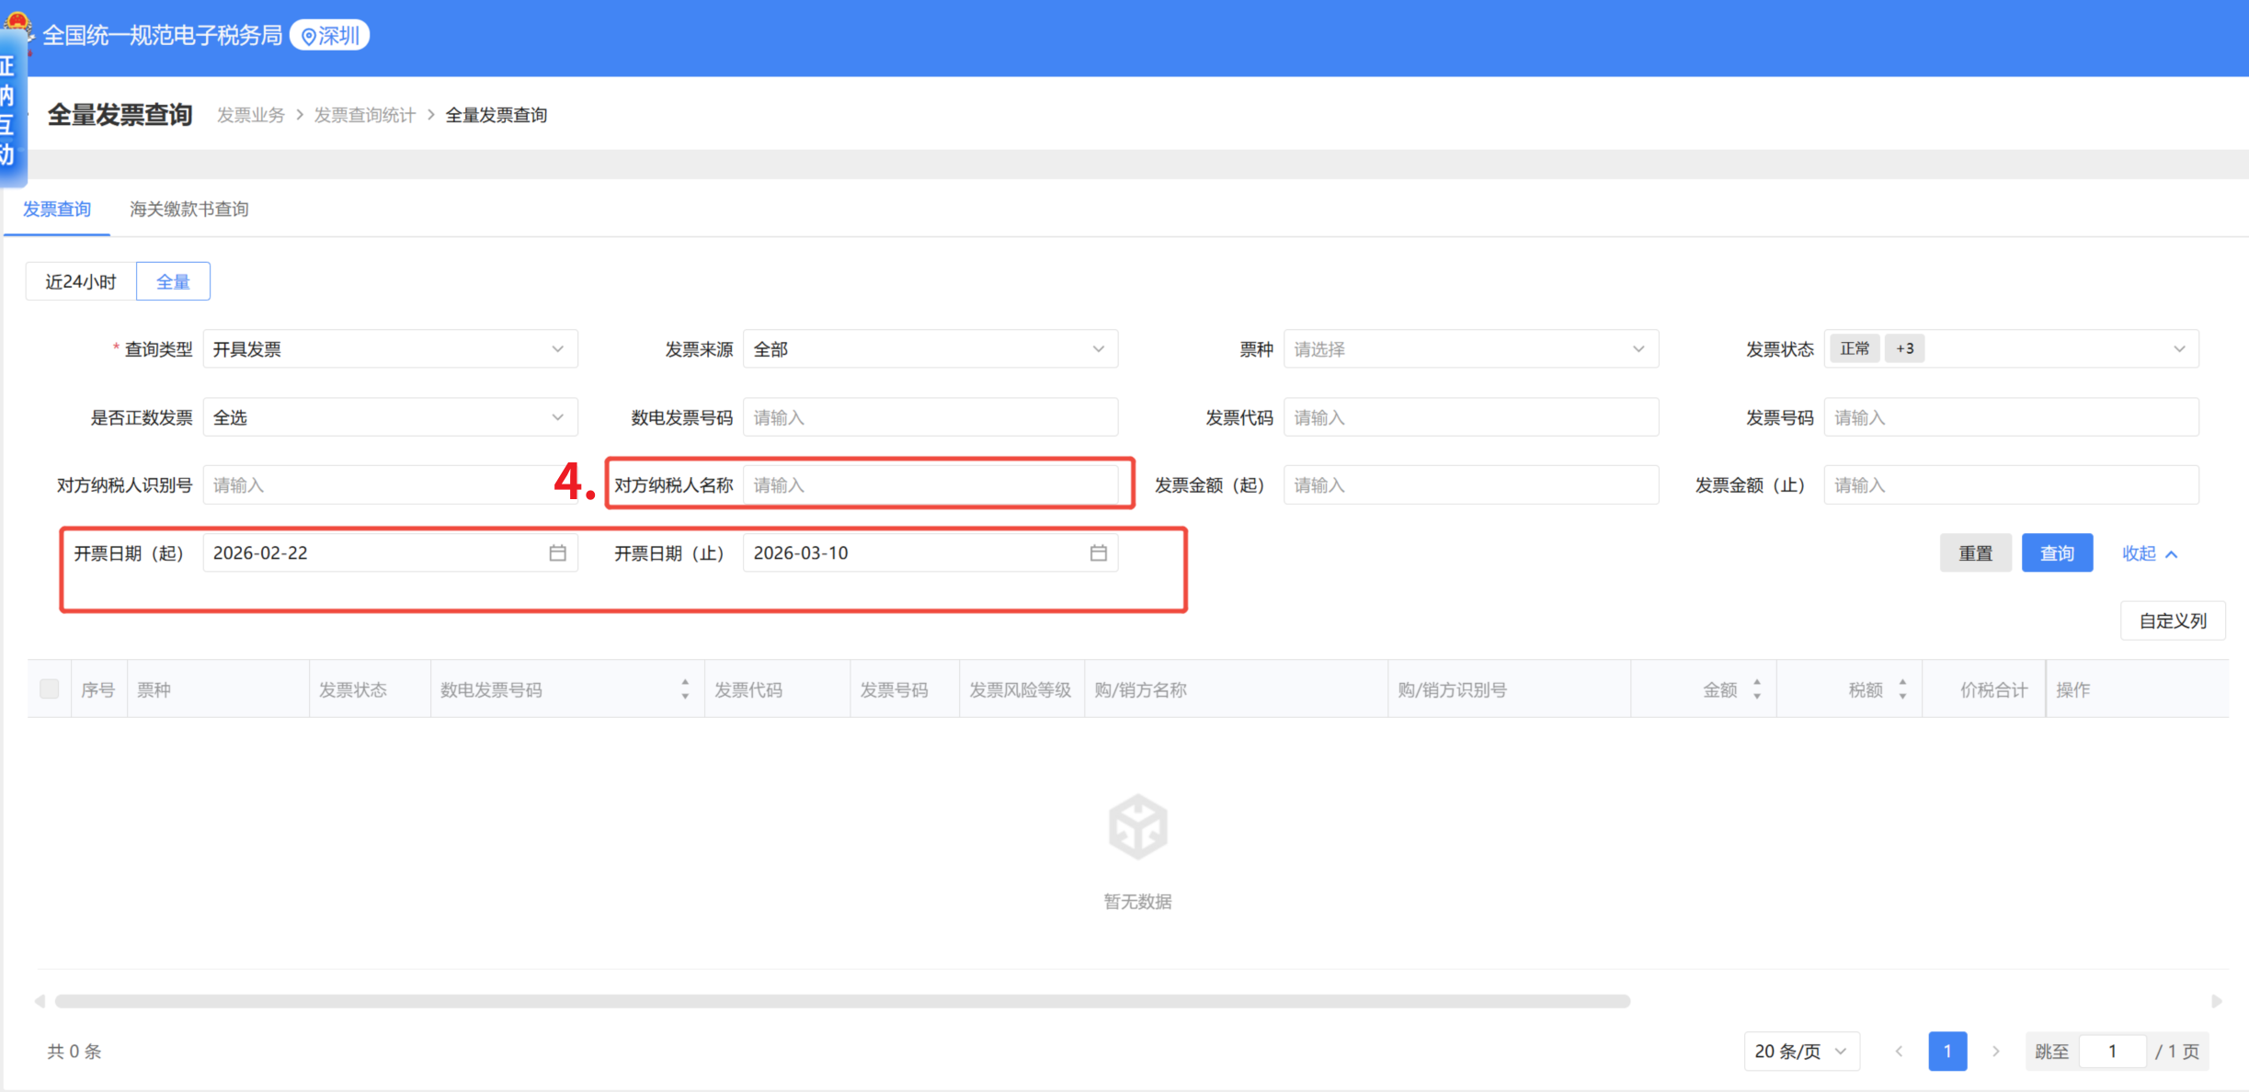Select the 全量 time range option
This screenshot has width=2249, height=1092.
173,281
